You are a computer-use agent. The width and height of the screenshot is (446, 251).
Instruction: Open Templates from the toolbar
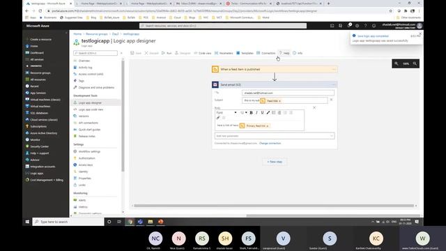[x=245, y=53]
